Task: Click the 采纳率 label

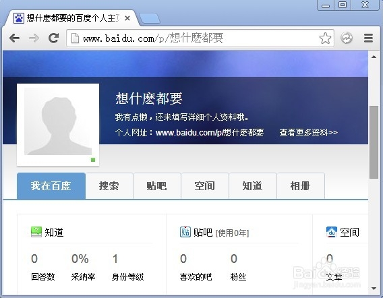Action: tap(83, 276)
